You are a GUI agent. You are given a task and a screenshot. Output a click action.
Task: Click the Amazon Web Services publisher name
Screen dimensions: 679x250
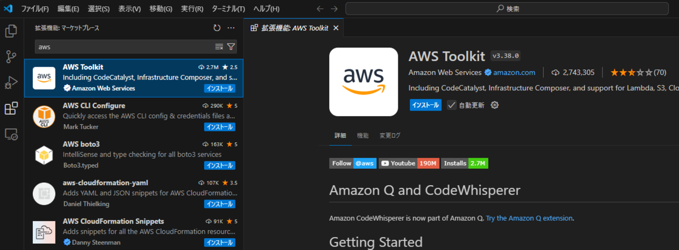pos(444,72)
